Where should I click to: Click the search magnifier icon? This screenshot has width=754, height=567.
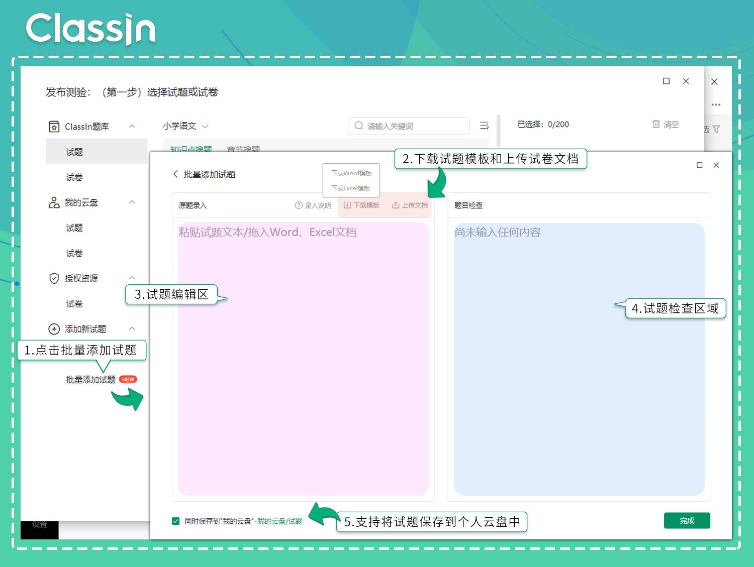359,126
